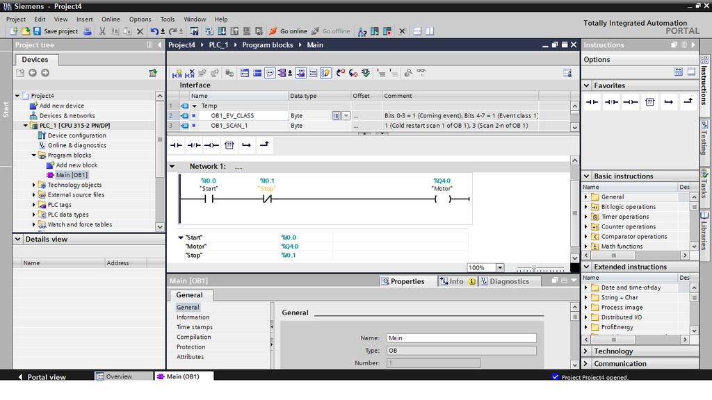
Task: Click the Undo arrow in main toolbar
Action: pos(154,31)
